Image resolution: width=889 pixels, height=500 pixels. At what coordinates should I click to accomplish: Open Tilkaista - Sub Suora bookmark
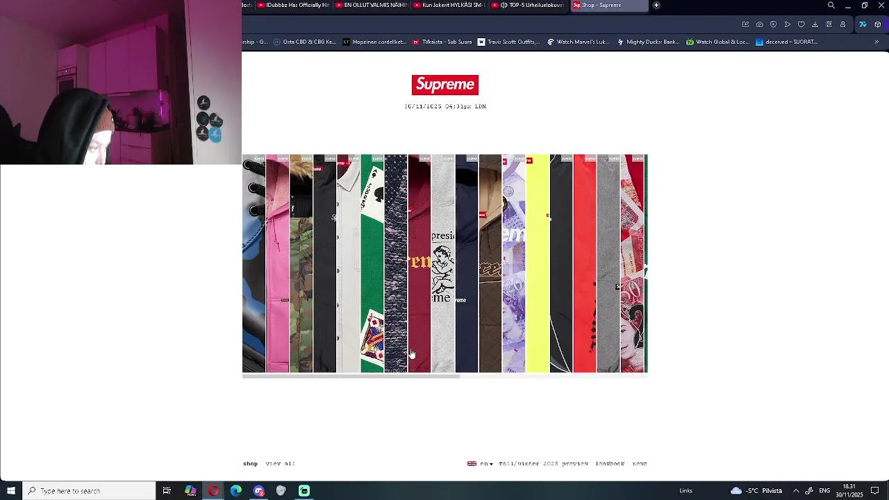pyautogui.click(x=442, y=42)
